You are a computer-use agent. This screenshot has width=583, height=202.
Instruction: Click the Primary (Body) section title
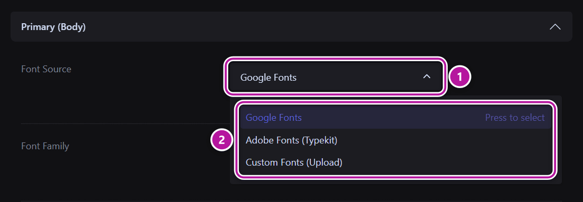[53, 27]
